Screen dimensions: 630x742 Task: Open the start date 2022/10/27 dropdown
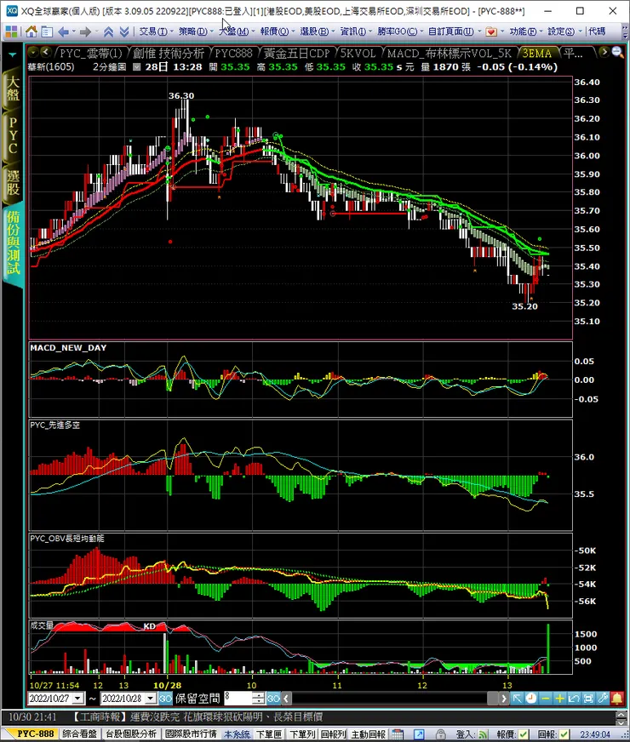[x=78, y=698]
